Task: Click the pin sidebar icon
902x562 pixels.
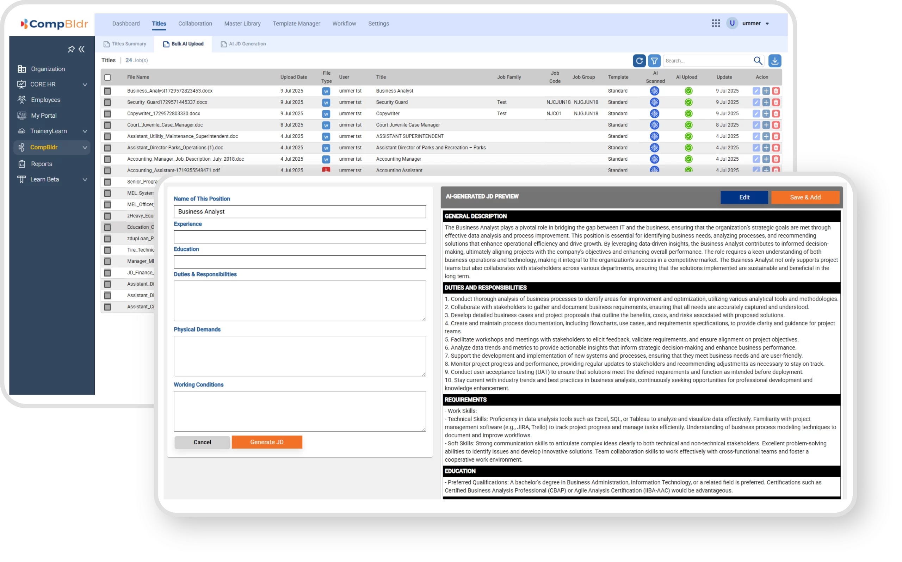Action: 71,49
